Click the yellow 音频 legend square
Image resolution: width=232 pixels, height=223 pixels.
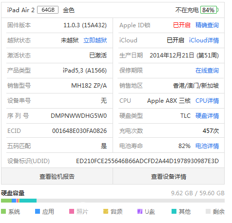click(106, 211)
